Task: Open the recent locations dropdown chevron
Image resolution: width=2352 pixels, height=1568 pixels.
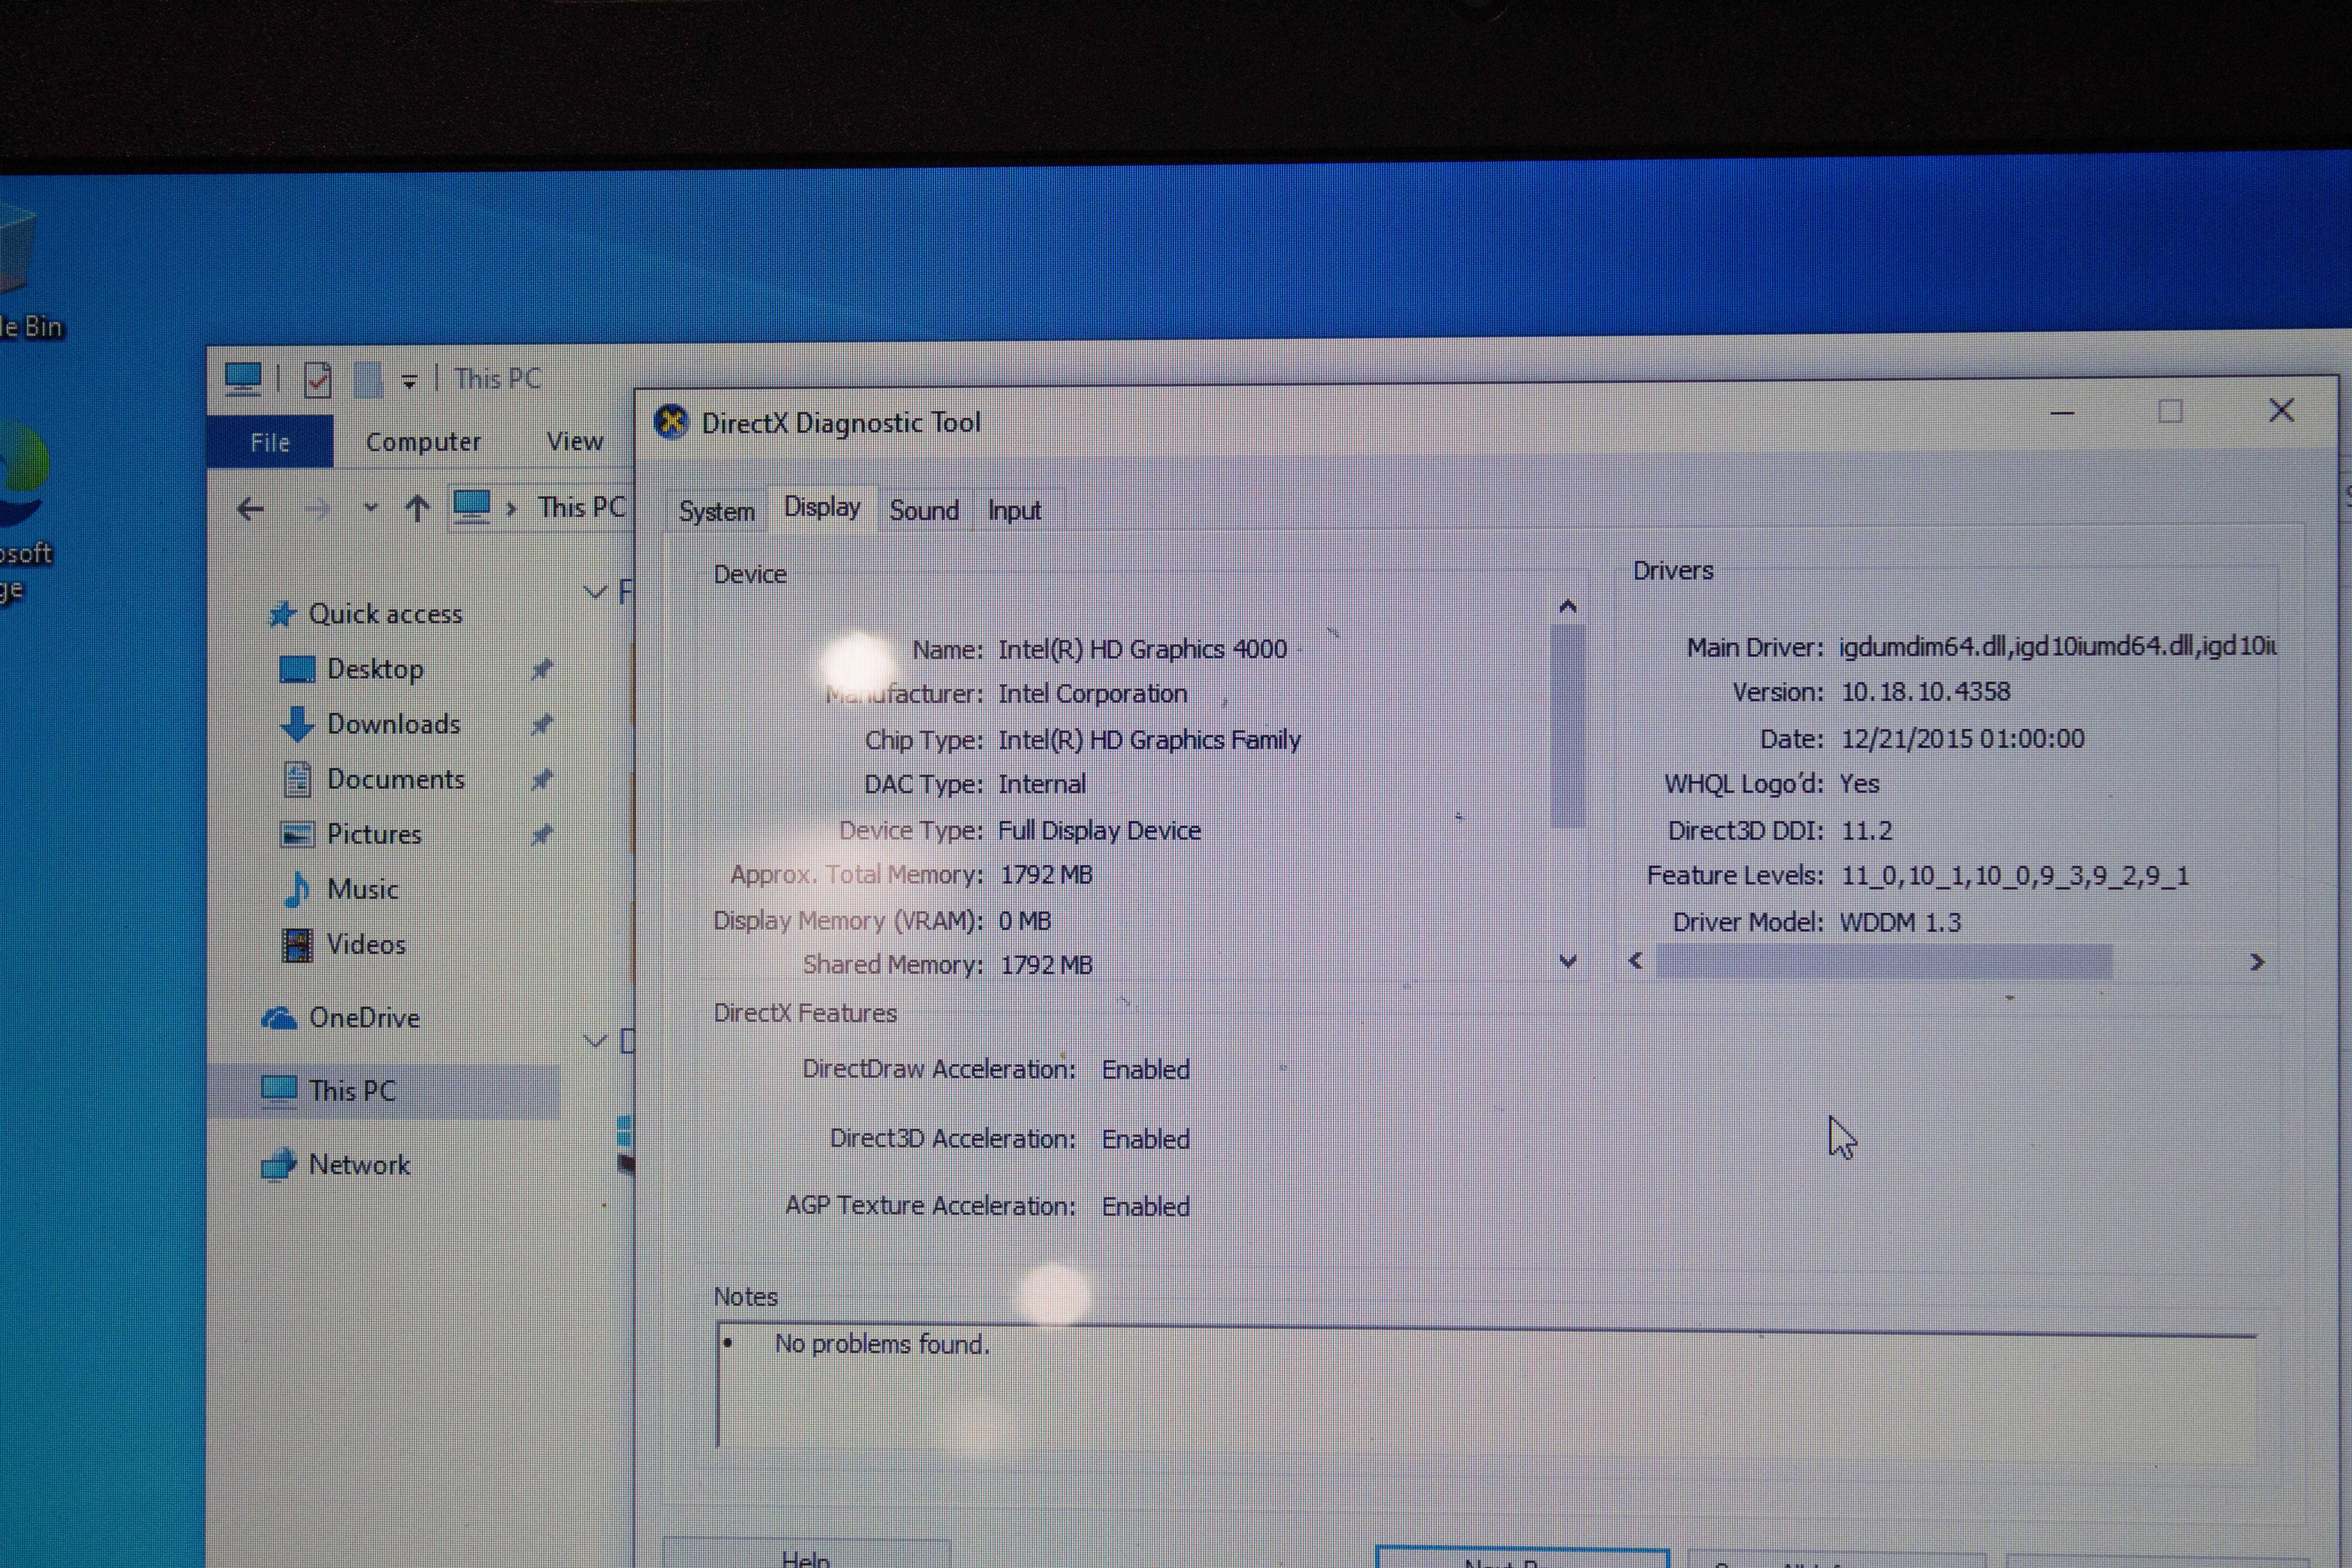Action: coord(371,508)
